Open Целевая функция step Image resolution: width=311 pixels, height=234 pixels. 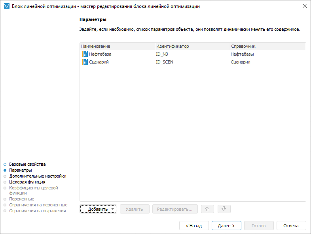pos(27,182)
